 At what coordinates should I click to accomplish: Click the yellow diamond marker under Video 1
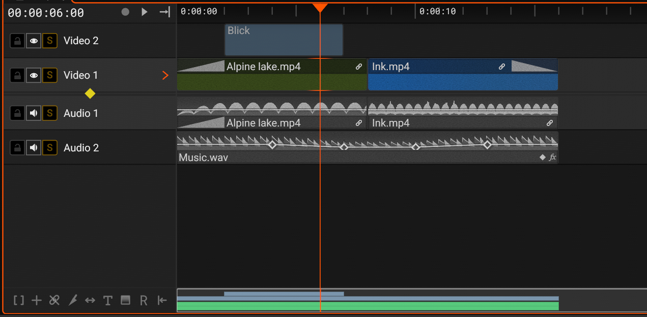point(90,93)
